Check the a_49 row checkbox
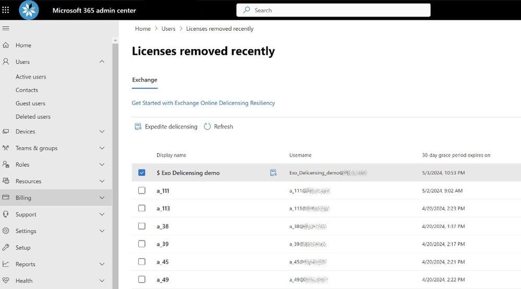Image resolution: width=521 pixels, height=289 pixels. (142, 280)
